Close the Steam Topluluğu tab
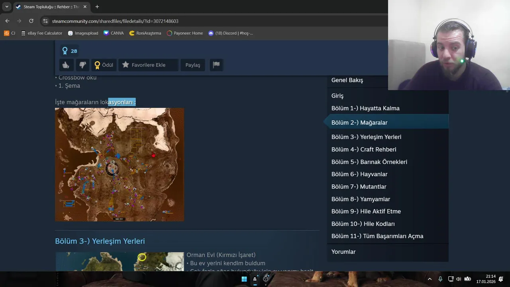Viewport: 510px width, 287px height. 85,7
